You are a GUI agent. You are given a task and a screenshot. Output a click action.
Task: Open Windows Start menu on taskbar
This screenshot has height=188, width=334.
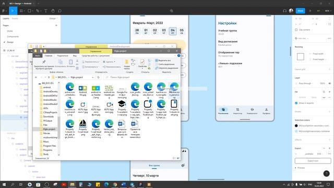pos(4,184)
